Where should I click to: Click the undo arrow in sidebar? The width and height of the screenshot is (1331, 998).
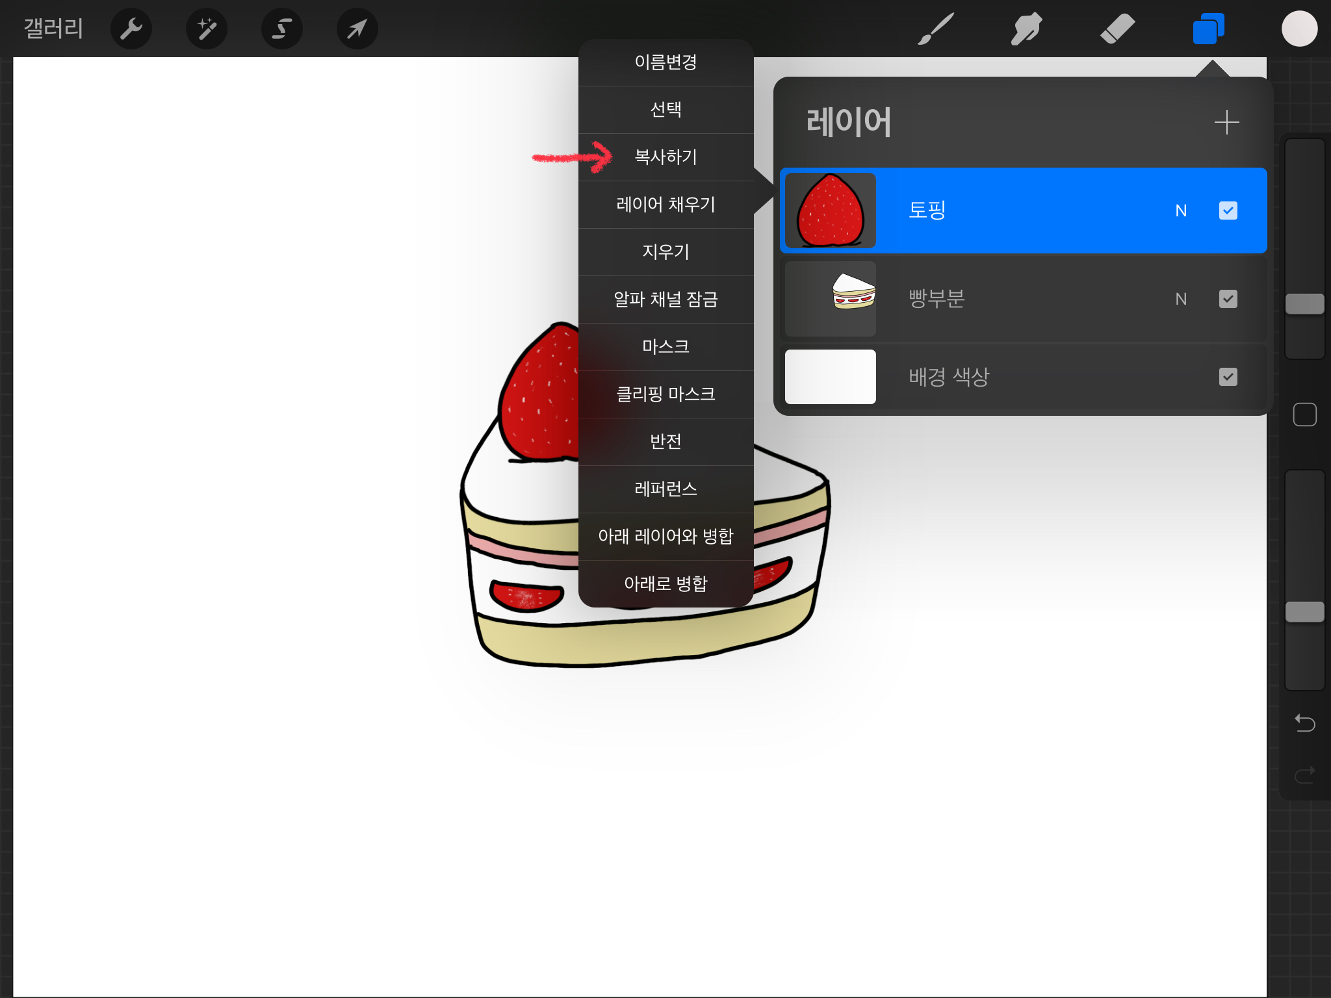coord(1304,723)
